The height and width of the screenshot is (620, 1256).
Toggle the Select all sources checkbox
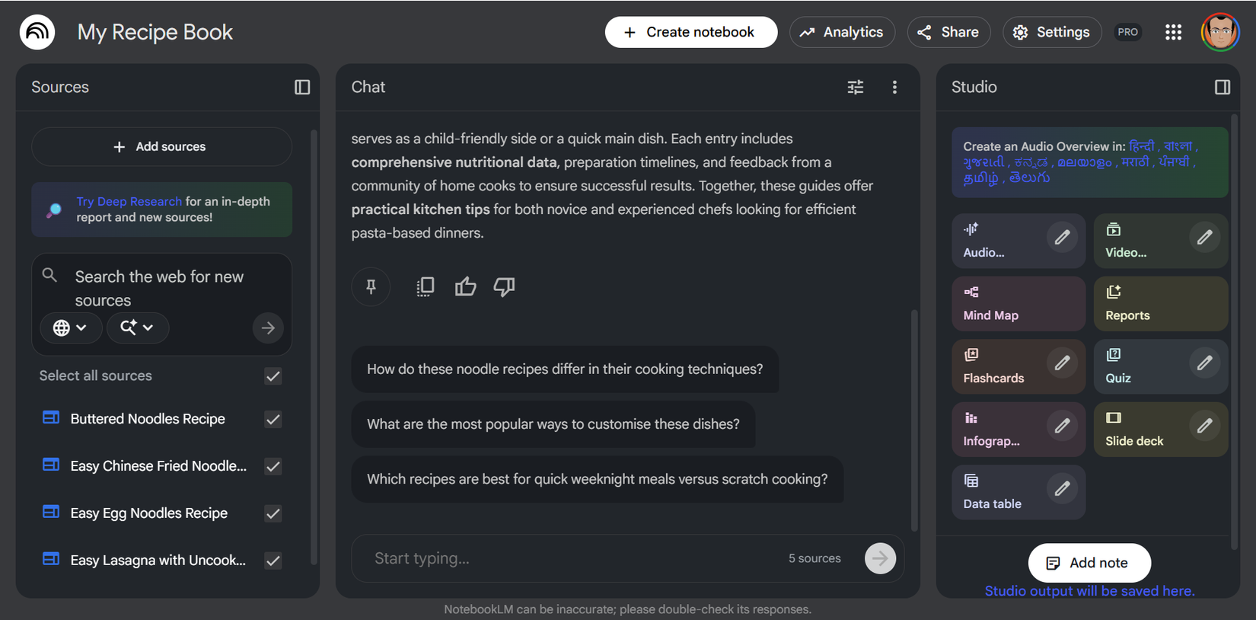pyautogui.click(x=273, y=376)
